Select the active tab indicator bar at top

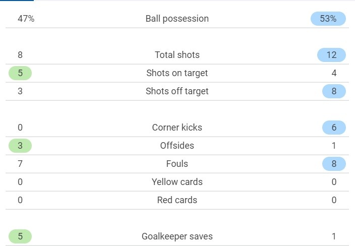click(x=17, y=1)
